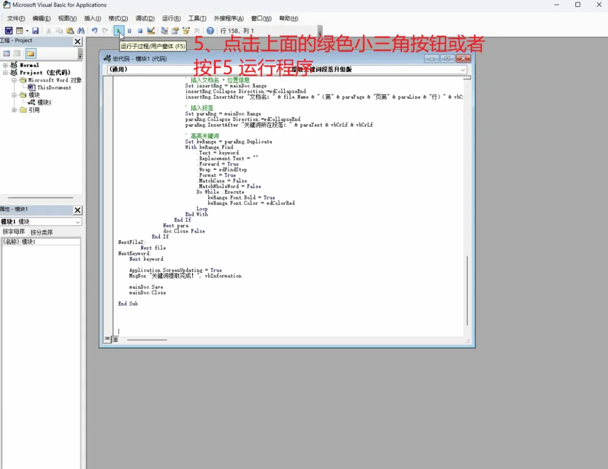Click the Reset stop square icon
This screenshot has width=608, height=469.
[140, 30]
